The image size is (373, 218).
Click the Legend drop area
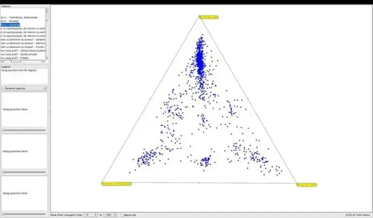pyautogui.click(x=24, y=76)
